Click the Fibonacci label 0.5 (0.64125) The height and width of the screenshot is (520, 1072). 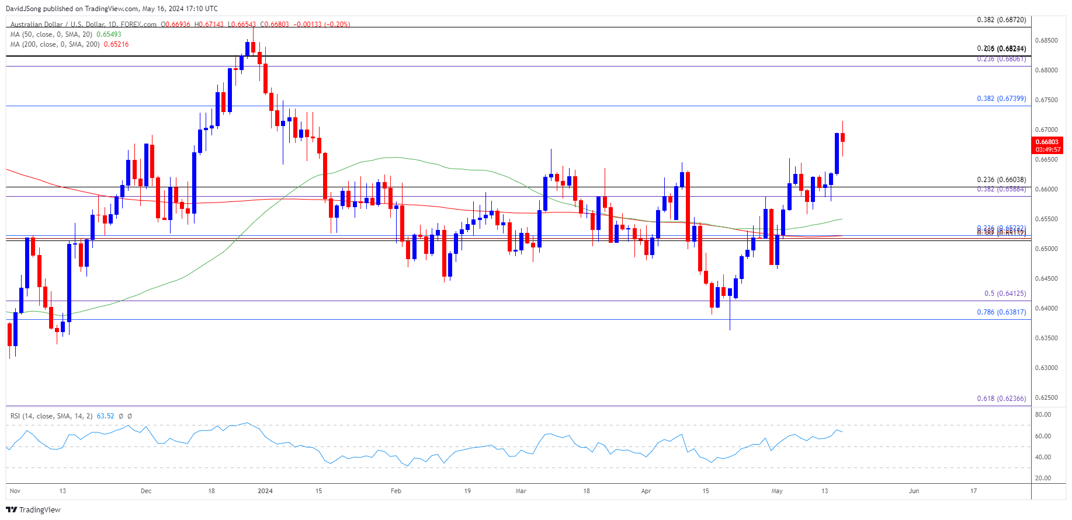pyautogui.click(x=1005, y=294)
